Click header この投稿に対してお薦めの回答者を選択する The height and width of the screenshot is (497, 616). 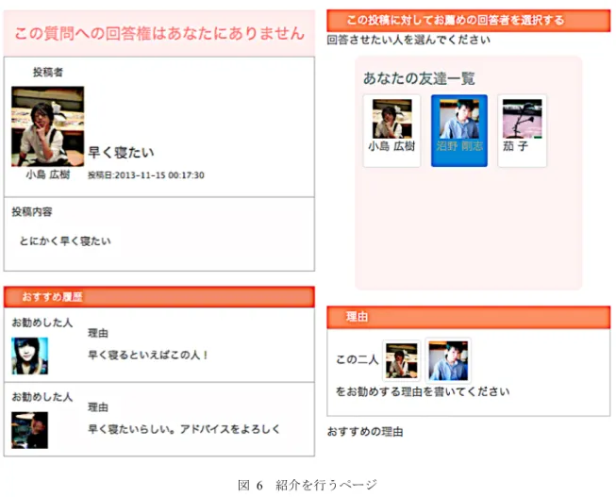[x=469, y=21]
